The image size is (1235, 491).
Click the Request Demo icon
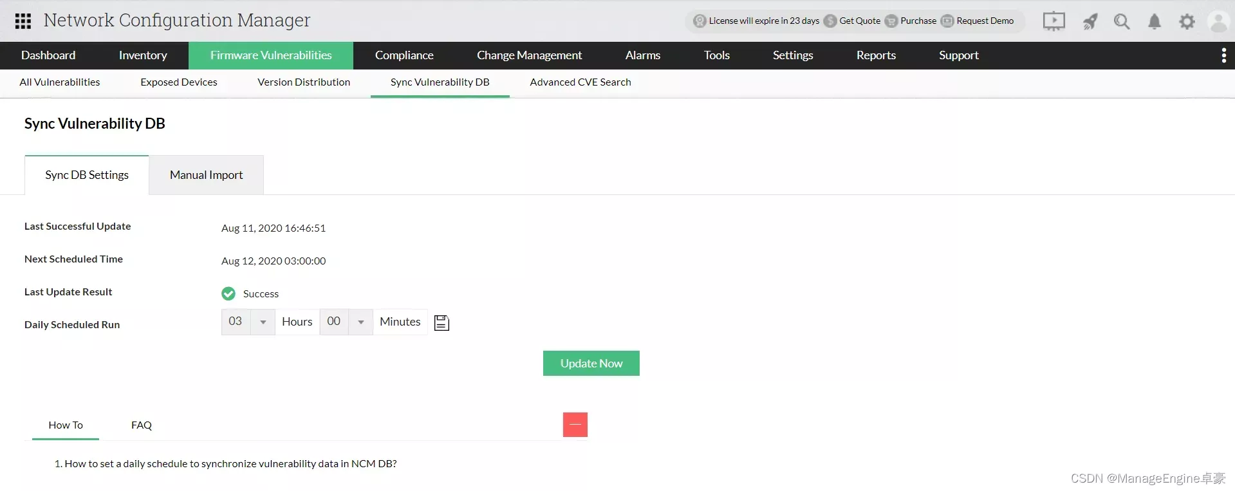(x=947, y=21)
